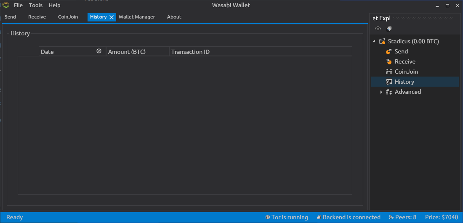Click the 'Price: $7040' status text

coord(441,218)
